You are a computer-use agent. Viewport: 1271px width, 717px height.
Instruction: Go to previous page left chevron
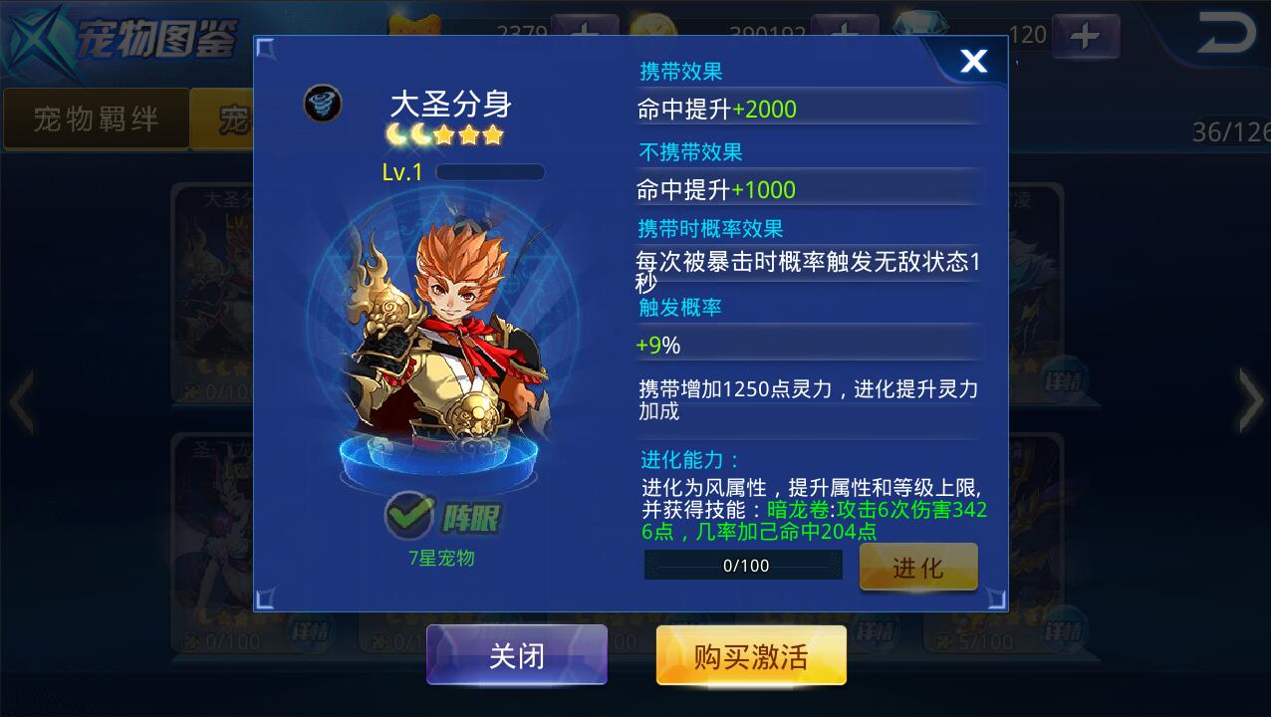coord(21,400)
